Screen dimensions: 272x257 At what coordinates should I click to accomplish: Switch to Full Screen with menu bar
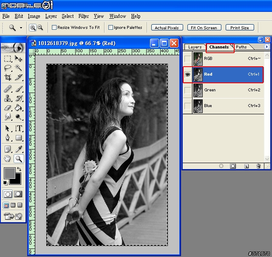13,205
